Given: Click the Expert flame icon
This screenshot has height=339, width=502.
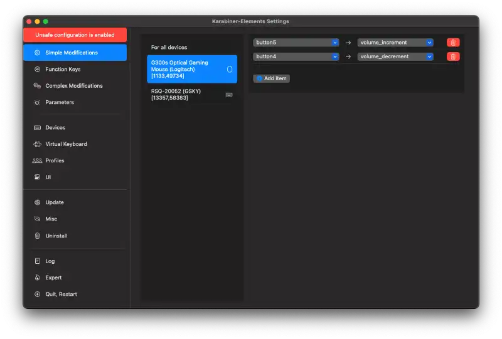Looking at the screenshot, I should pyautogui.click(x=37, y=278).
